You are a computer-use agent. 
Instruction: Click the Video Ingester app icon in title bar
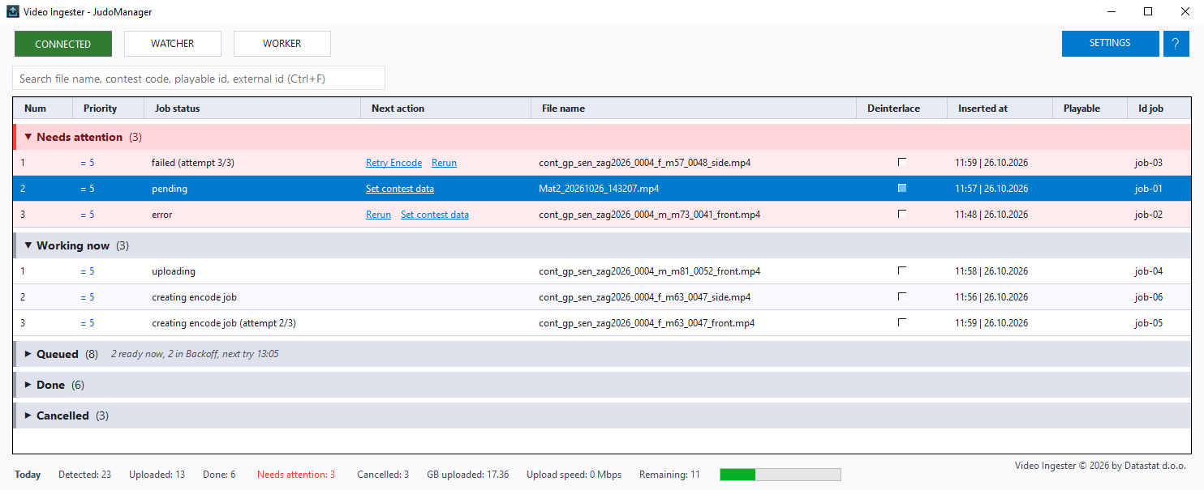[x=13, y=12]
